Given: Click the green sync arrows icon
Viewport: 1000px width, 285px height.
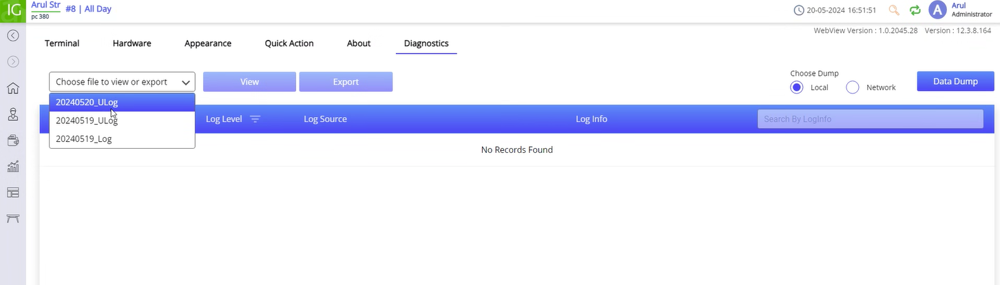Looking at the screenshot, I should 915,10.
